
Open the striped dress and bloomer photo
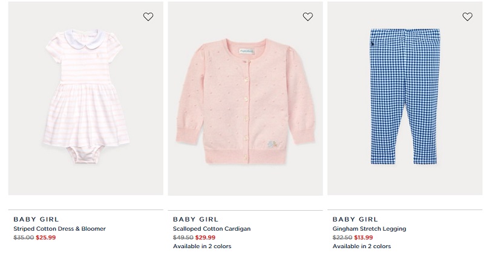(86, 98)
